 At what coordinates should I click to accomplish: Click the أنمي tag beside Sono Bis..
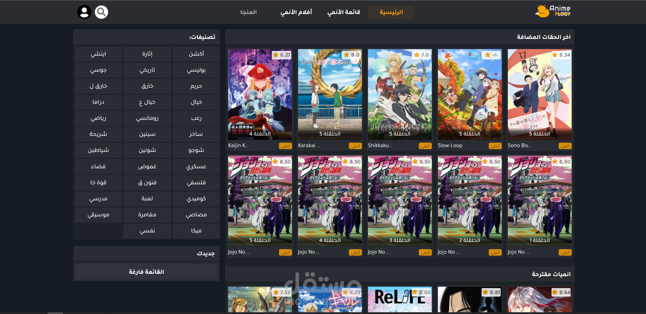[565, 146]
